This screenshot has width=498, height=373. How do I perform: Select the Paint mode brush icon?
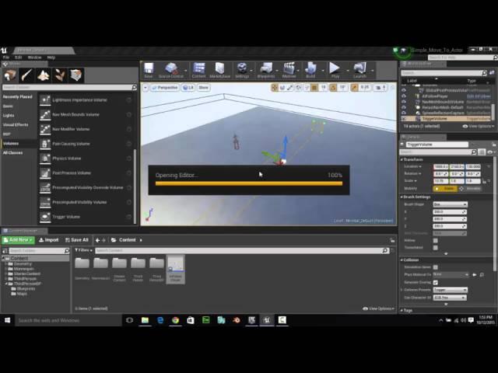tap(26, 75)
